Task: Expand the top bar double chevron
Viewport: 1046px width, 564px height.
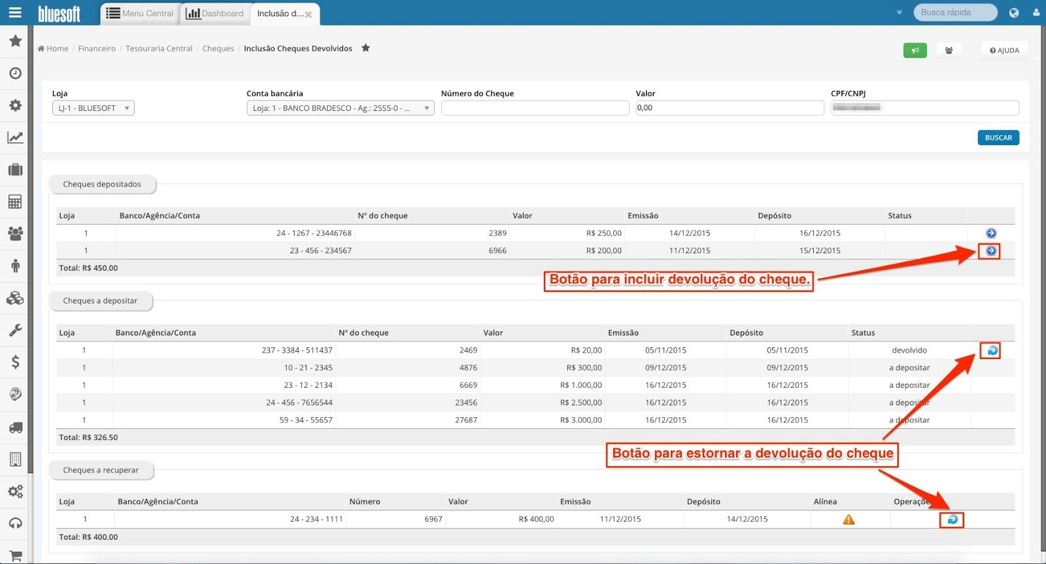Action: coord(900,12)
